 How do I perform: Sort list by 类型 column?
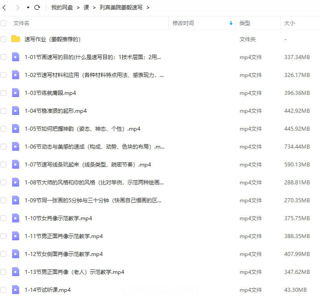tap(245, 23)
